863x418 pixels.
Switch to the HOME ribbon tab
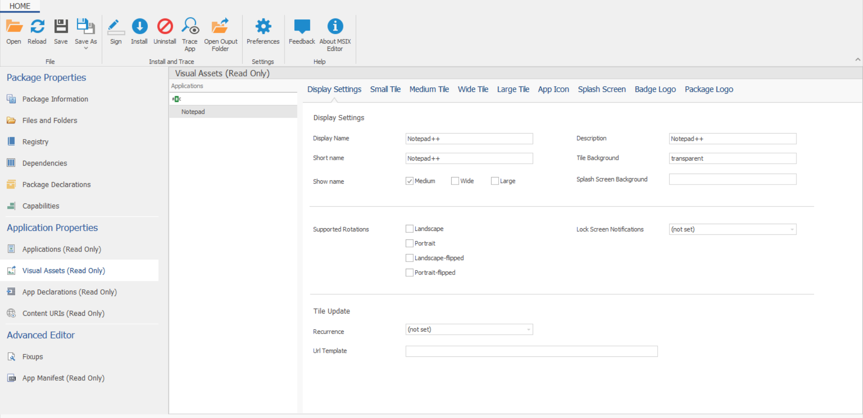pyautogui.click(x=20, y=6)
